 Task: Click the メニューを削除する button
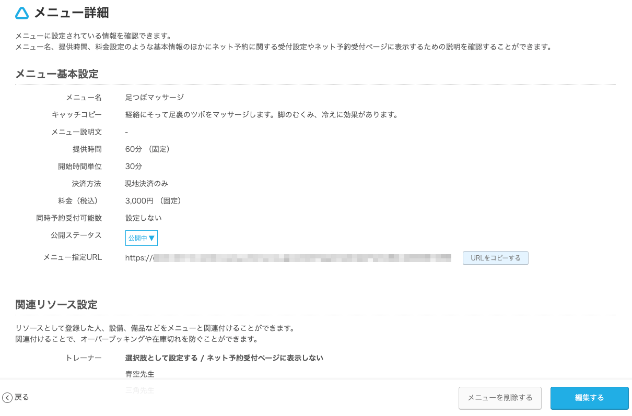[x=499, y=398]
